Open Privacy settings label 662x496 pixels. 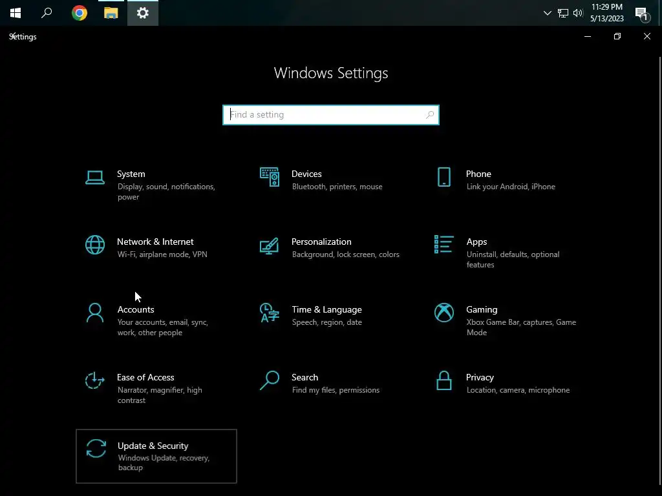click(480, 377)
